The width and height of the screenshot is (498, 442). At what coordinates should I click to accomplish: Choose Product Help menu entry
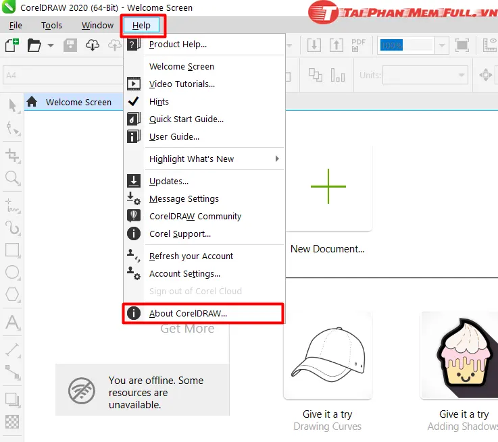[x=204, y=44]
